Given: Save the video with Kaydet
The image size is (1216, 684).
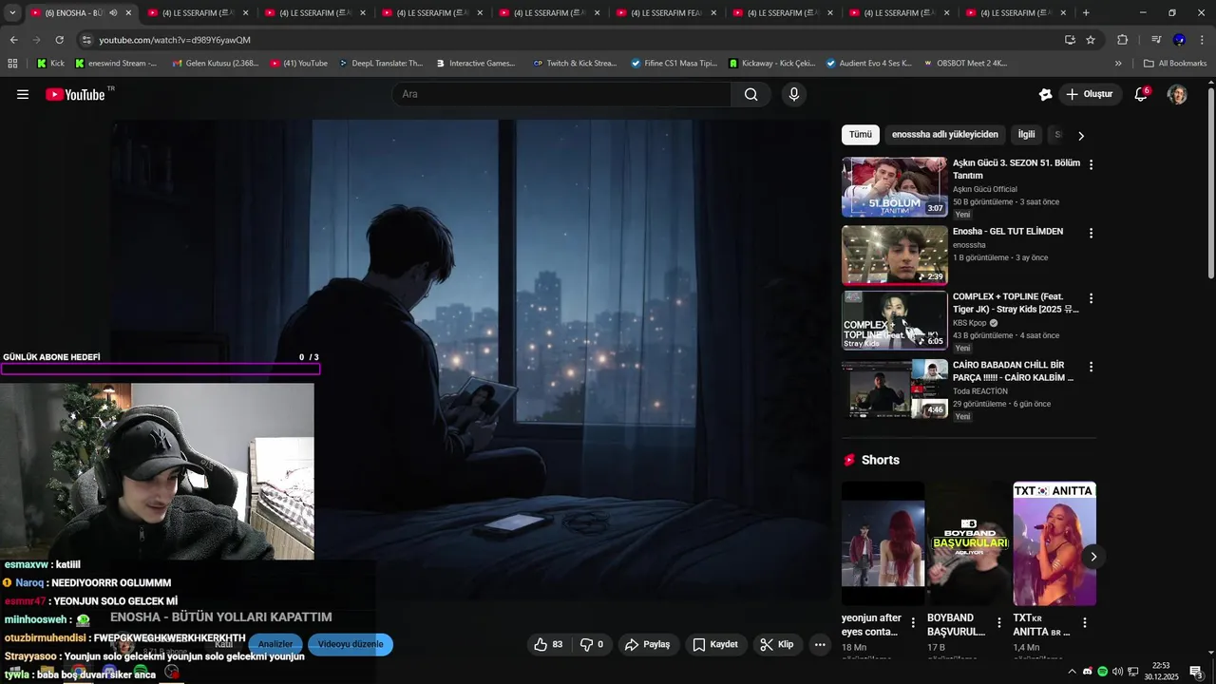Looking at the screenshot, I should point(715,644).
